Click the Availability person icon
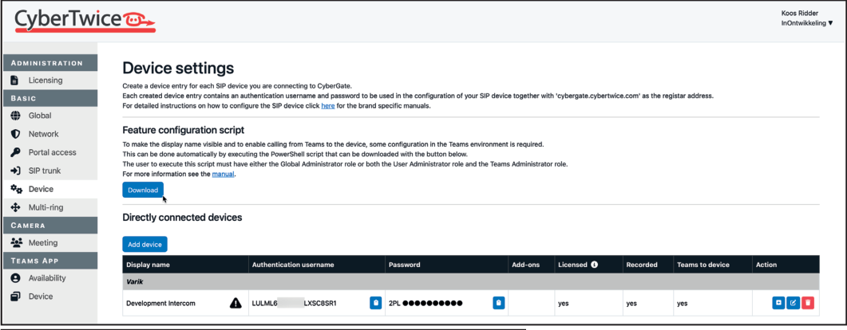Image resolution: width=847 pixels, height=330 pixels. pos(15,278)
